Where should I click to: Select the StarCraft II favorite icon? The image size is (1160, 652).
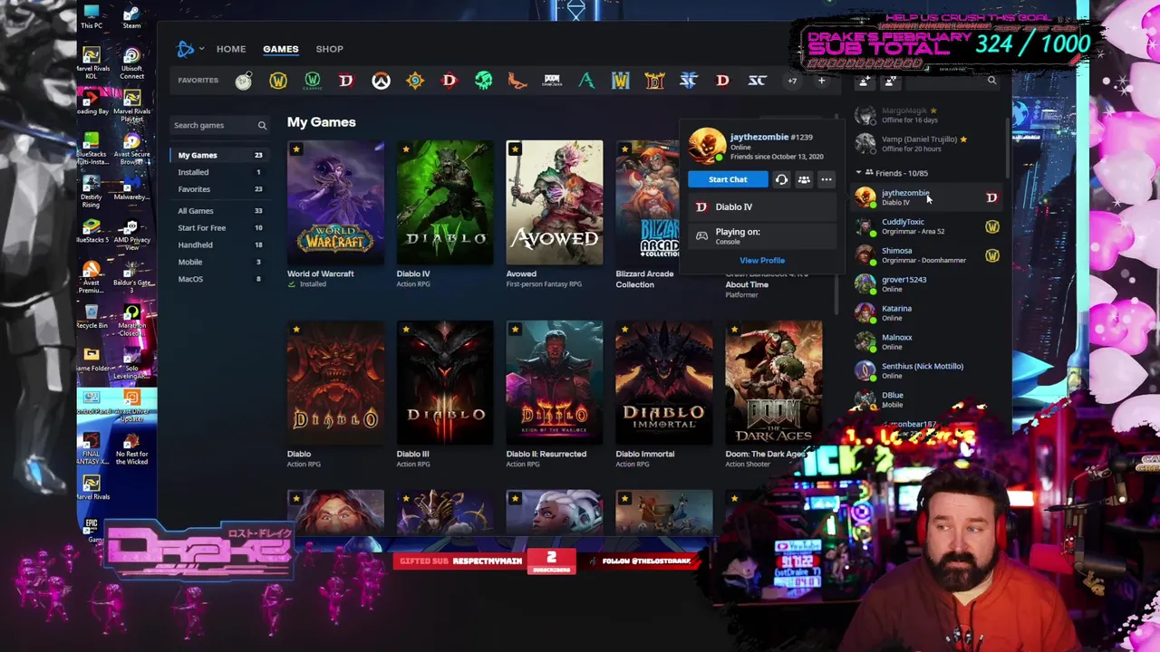click(x=689, y=81)
